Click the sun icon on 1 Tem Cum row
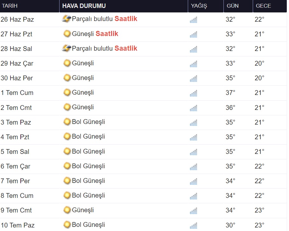The height and width of the screenshot is (231, 289). (x=67, y=92)
